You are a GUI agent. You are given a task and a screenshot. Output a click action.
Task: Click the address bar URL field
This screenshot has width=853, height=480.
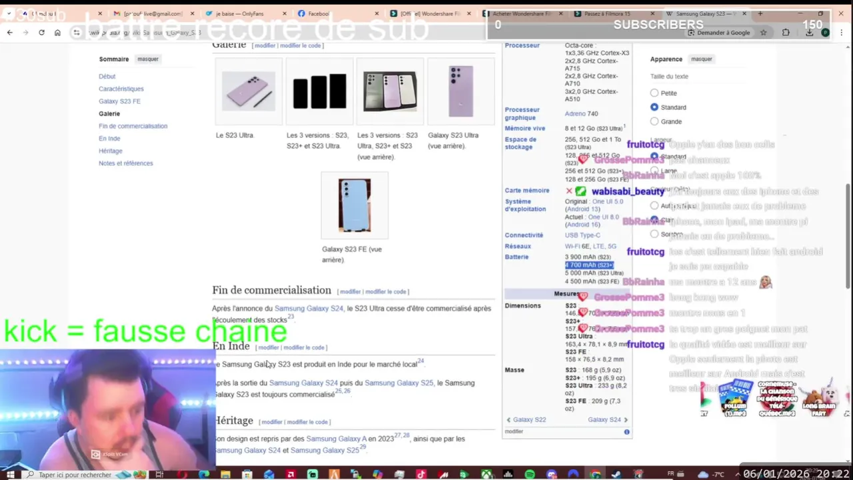pos(373,33)
